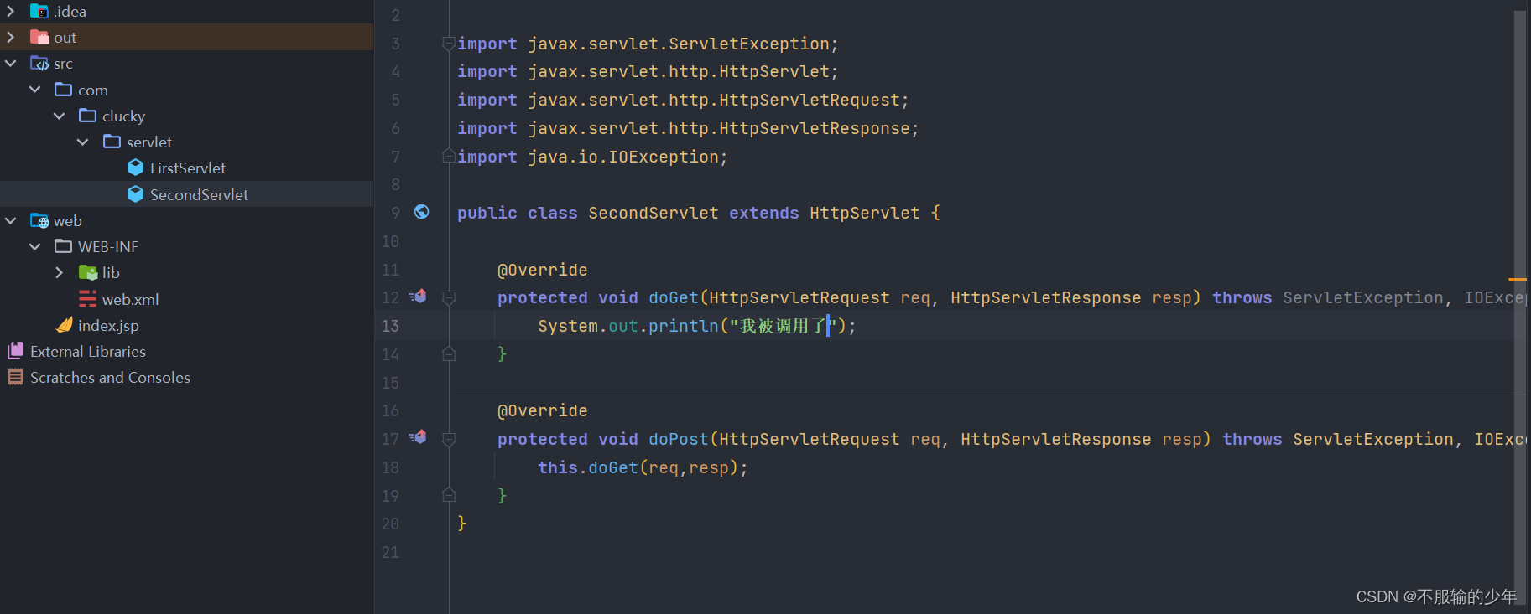This screenshot has width=1531, height=614.
Task: Expand the lib folder chevron
Action: tap(58, 272)
